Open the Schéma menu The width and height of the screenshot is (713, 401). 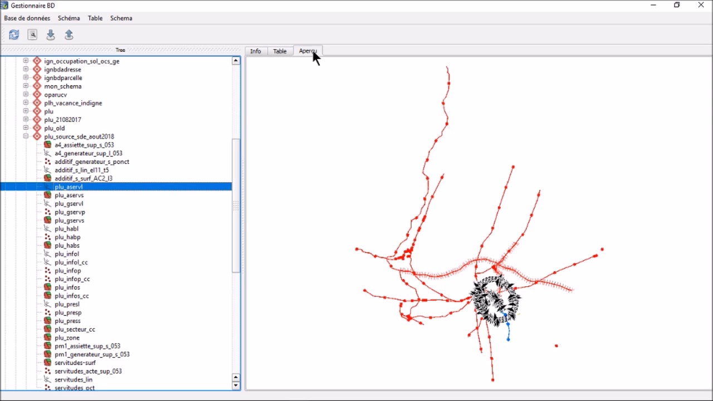point(69,18)
